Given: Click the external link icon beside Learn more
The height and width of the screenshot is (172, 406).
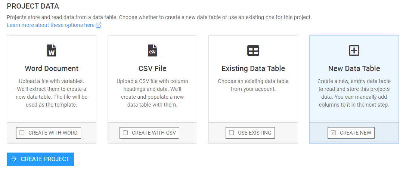Looking at the screenshot, I should coord(99,25).
